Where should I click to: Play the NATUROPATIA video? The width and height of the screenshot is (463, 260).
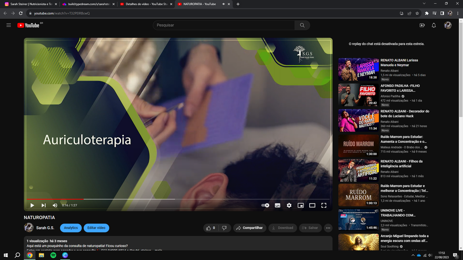(32, 205)
